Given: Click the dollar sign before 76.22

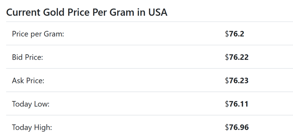Looking at the screenshot, I should tap(227, 57).
